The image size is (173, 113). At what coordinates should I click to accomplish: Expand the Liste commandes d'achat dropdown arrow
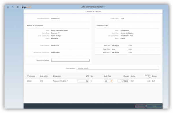pyautogui.click(x=104, y=7)
